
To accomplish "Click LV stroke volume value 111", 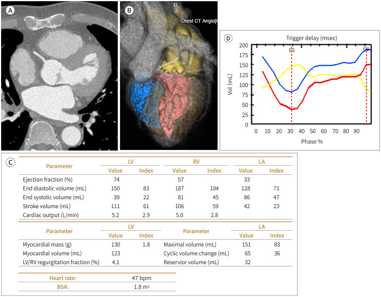I will 115,206.
